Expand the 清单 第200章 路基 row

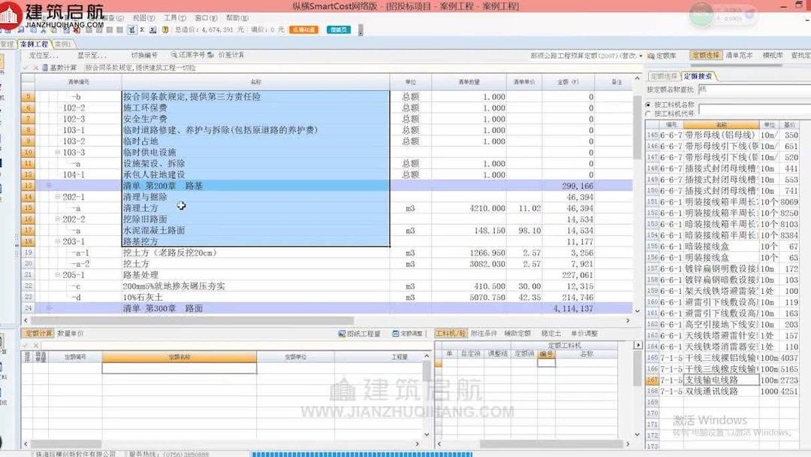pyautogui.click(x=48, y=185)
